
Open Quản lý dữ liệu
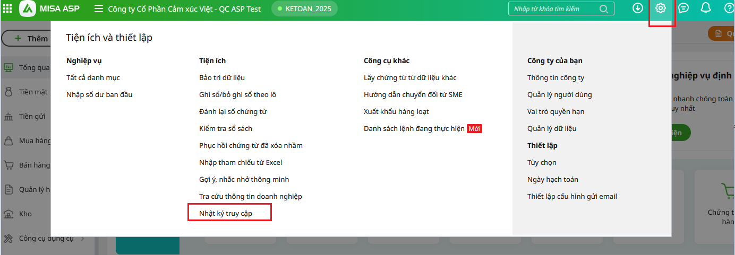[x=552, y=128]
